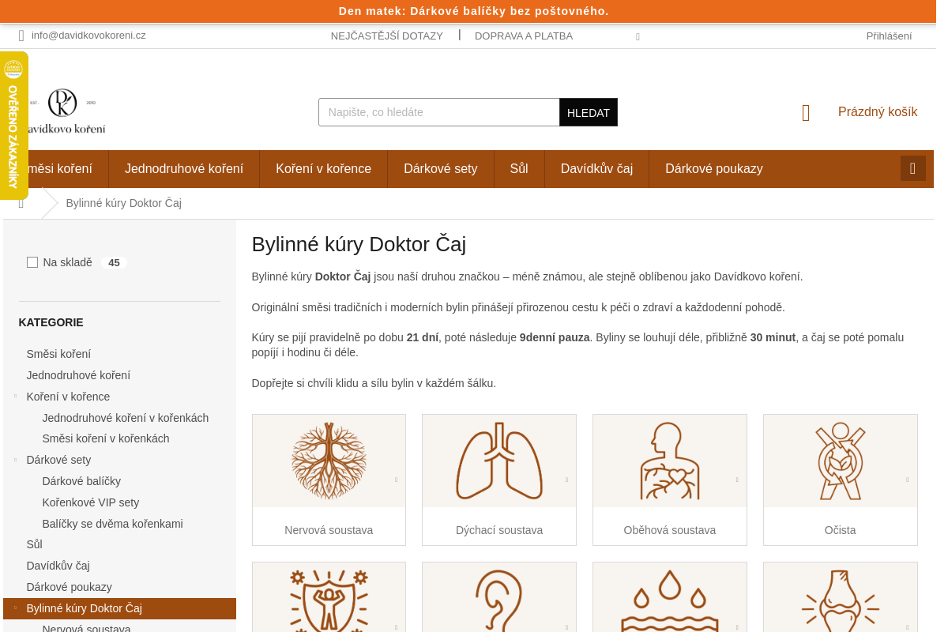Viewport: 948px width, 632px height.
Task: Expand Koření v kořence sidebar category
Action: point(15,396)
